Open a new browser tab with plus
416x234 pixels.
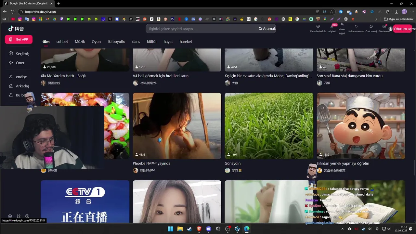[x=58, y=4]
